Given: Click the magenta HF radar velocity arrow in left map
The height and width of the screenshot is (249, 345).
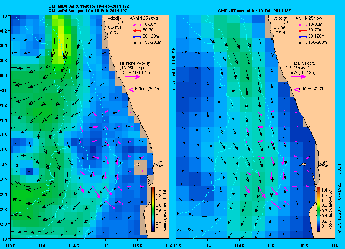Looking at the screenshot, I should [133, 77].
